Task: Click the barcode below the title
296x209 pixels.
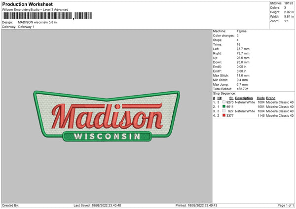Action: click(x=47, y=16)
